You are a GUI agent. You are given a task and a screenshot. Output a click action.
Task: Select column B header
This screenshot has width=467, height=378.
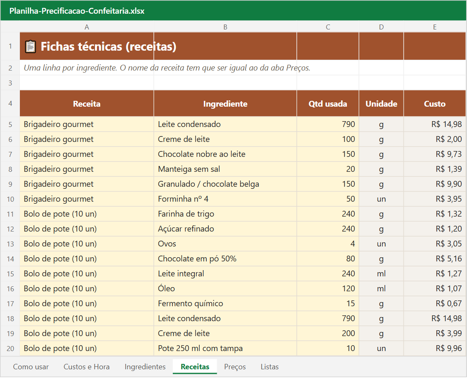[x=225, y=27]
